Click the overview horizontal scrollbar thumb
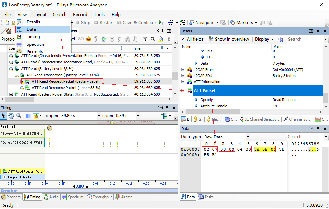This screenshot has height=209, width=329. (19, 99)
